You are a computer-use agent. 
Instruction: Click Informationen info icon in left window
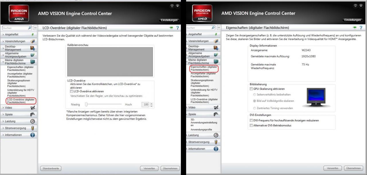[32, 135]
